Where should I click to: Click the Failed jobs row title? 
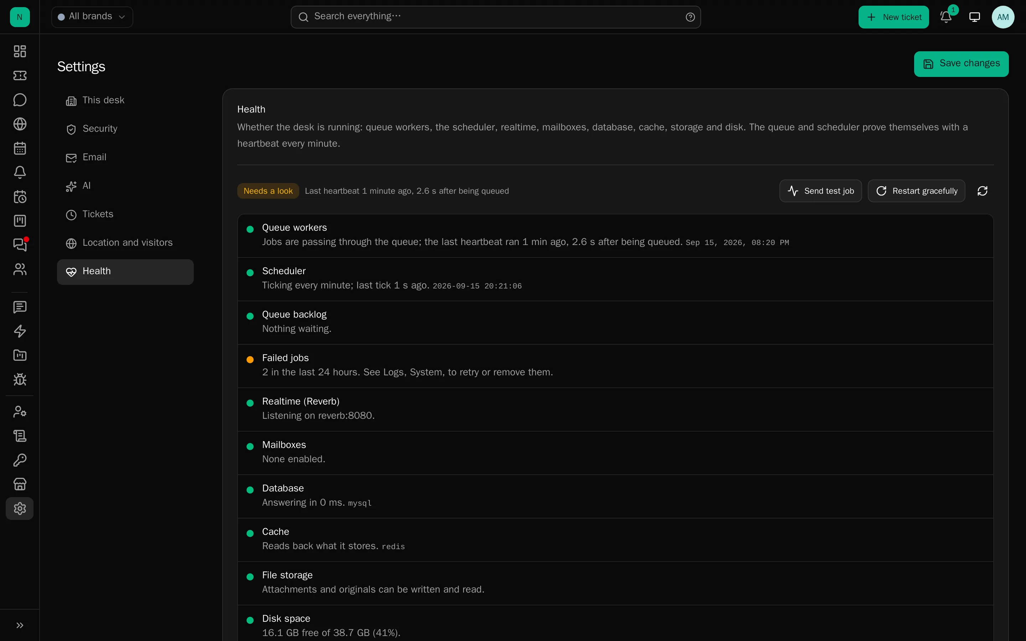click(x=285, y=358)
